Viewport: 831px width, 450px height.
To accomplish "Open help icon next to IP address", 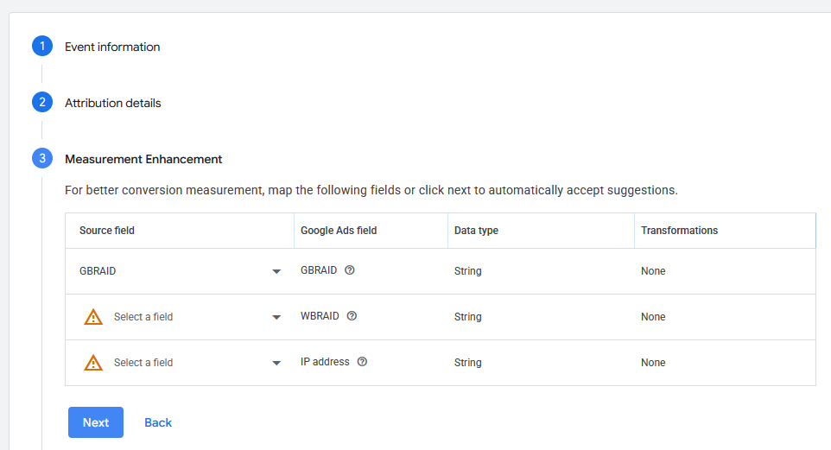I will click(x=362, y=362).
